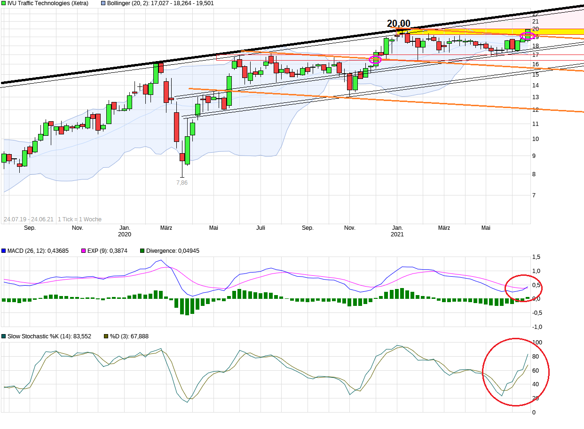Click the 7,86 low price label
This screenshot has width=584, height=429.
click(182, 183)
